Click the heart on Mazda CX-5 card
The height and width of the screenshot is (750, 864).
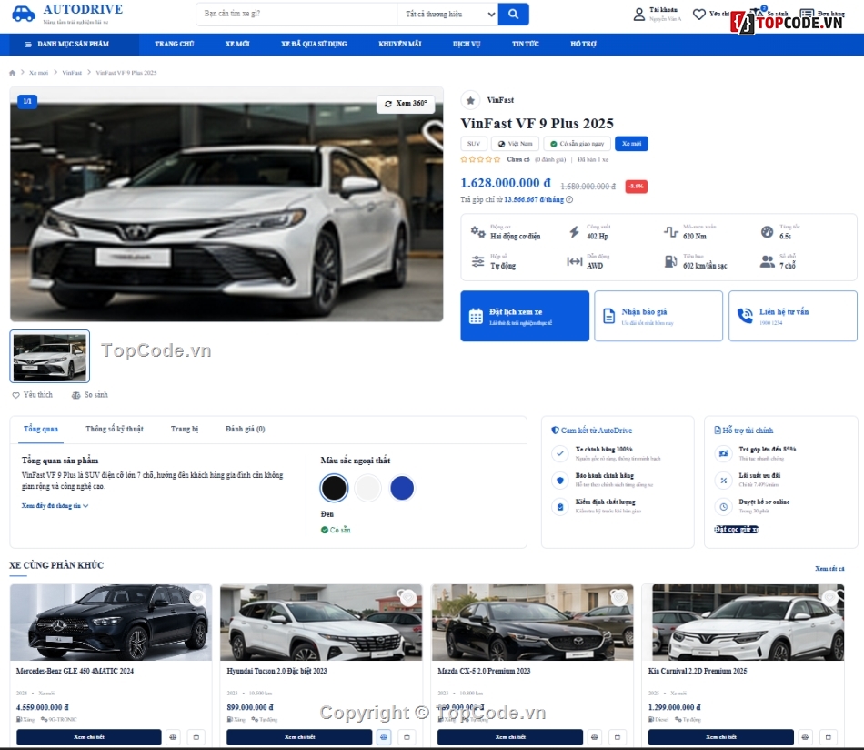(618, 598)
